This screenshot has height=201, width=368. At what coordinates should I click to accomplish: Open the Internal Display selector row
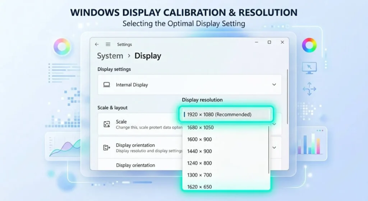(x=190, y=85)
